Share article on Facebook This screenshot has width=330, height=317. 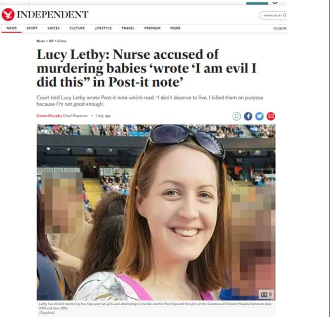click(248, 116)
